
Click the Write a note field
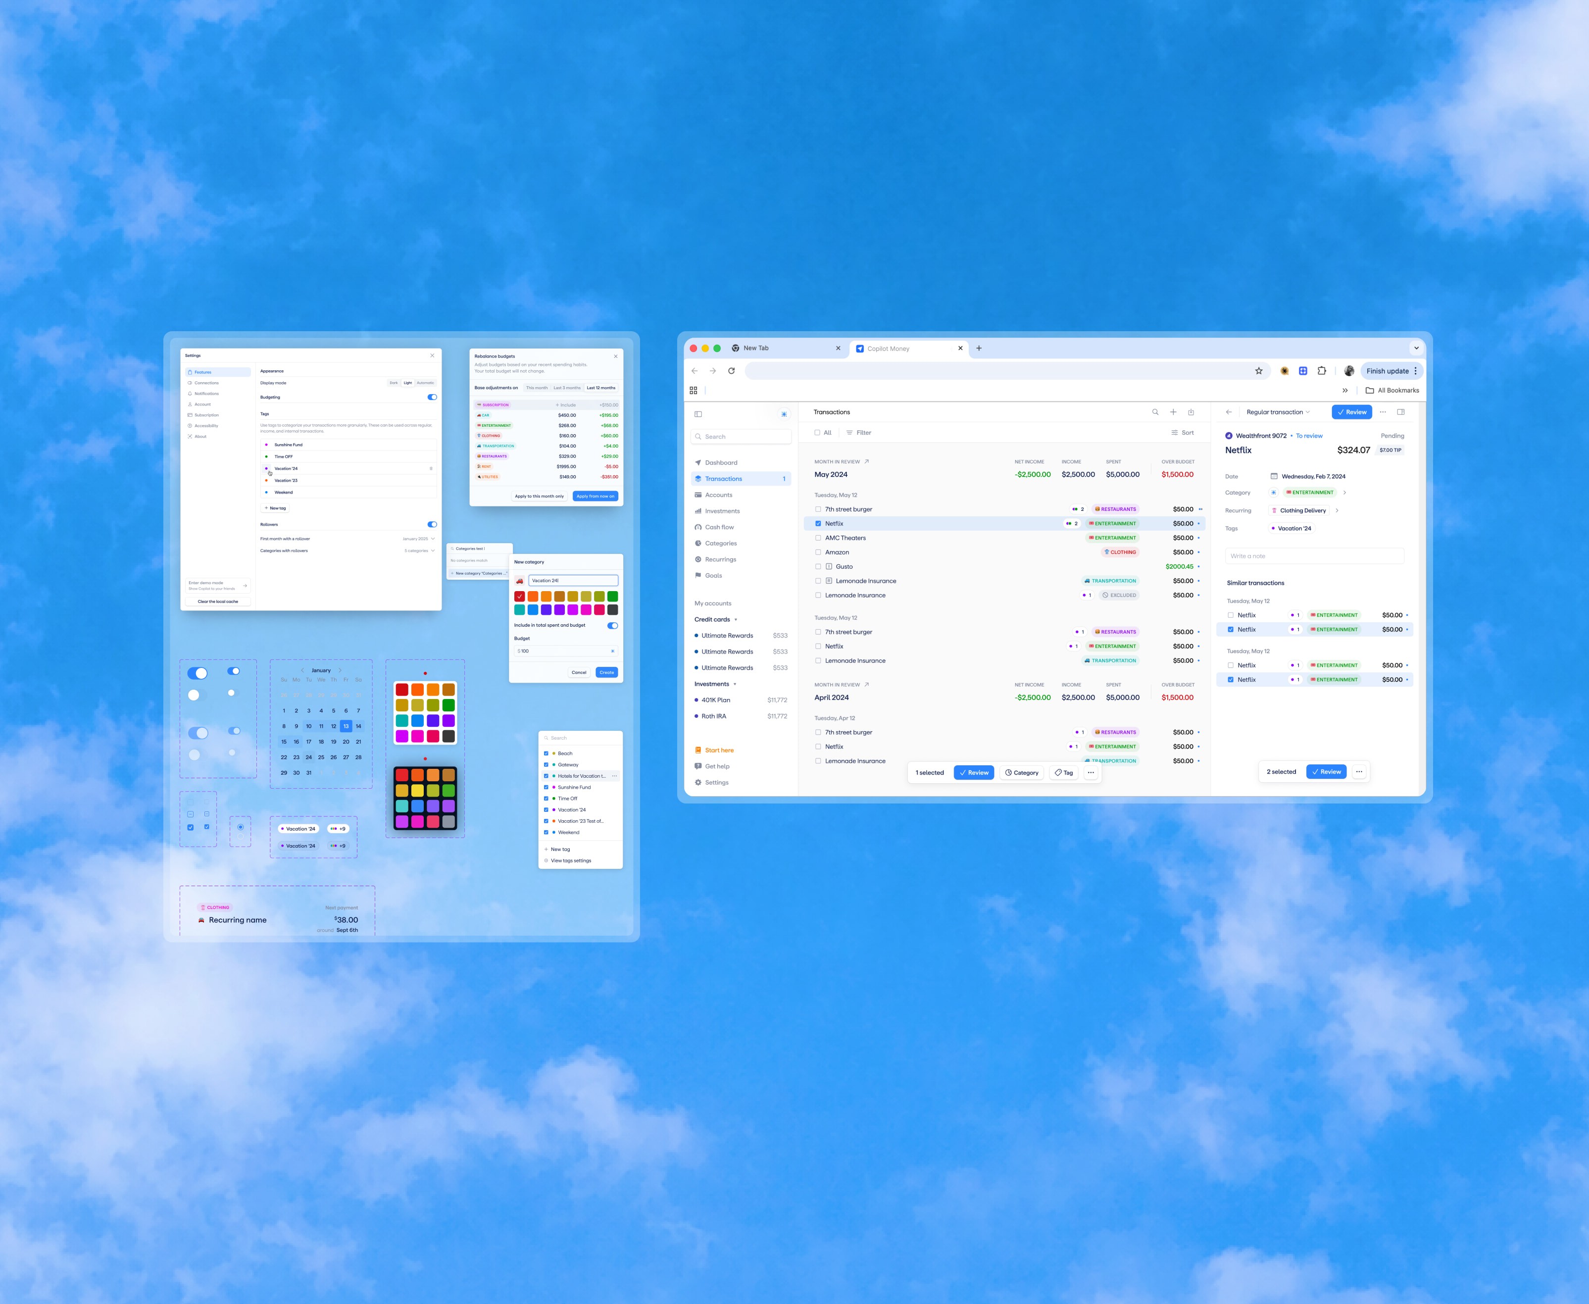tap(1313, 556)
